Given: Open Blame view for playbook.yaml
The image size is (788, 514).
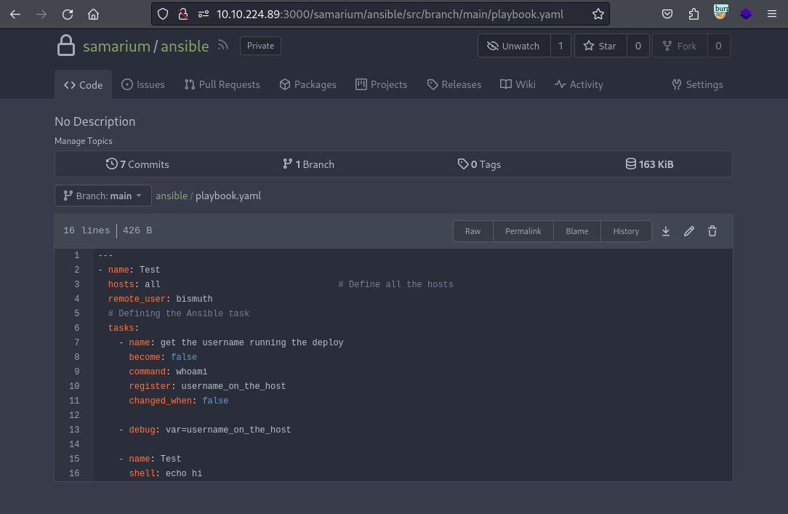Looking at the screenshot, I should [x=577, y=231].
